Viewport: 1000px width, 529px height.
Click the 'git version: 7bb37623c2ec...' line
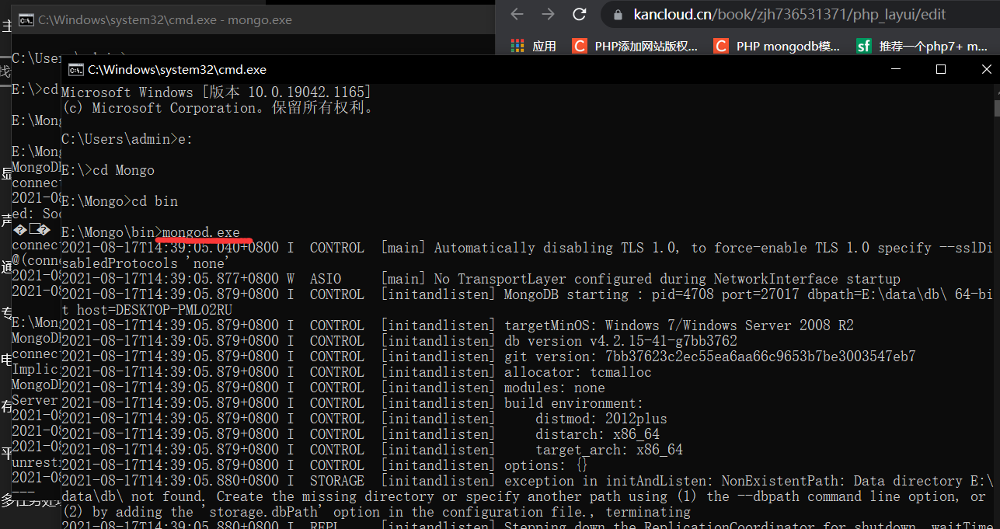pyautogui.click(x=489, y=357)
